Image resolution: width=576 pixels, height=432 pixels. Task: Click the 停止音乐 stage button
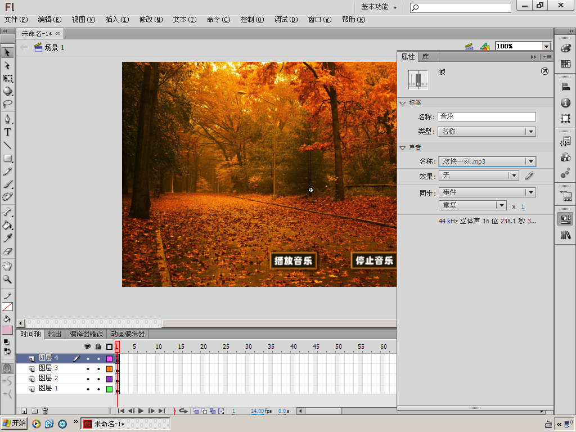(x=374, y=261)
